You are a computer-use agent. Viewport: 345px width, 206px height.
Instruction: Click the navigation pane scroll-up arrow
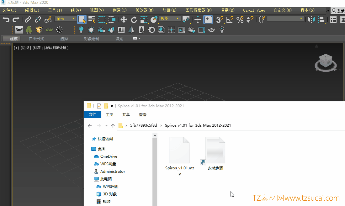155,136
